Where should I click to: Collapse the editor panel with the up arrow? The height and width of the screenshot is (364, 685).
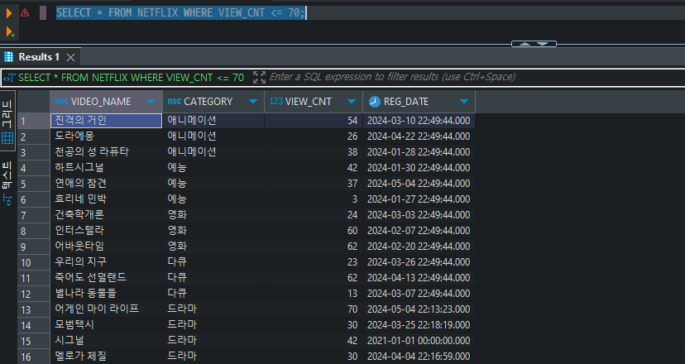click(x=525, y=44)
